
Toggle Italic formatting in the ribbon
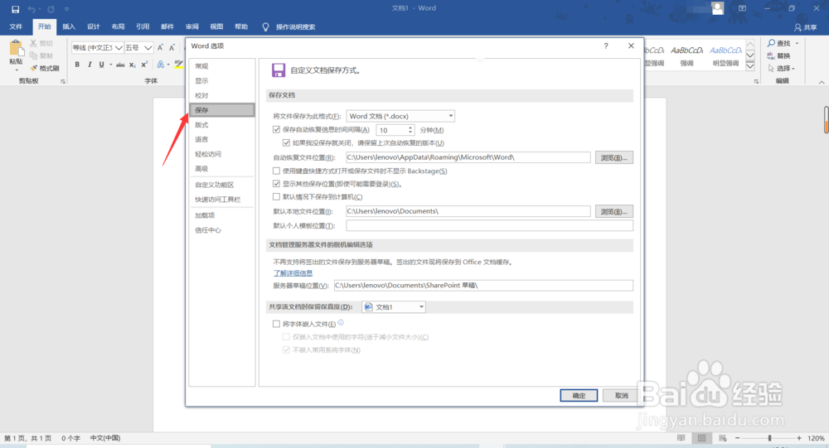point(90,65)
